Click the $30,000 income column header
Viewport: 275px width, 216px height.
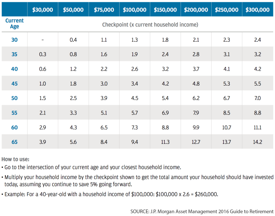click(x=42, y=9)
